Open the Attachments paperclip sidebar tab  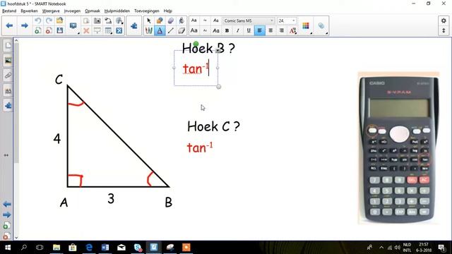pos(8,75)
